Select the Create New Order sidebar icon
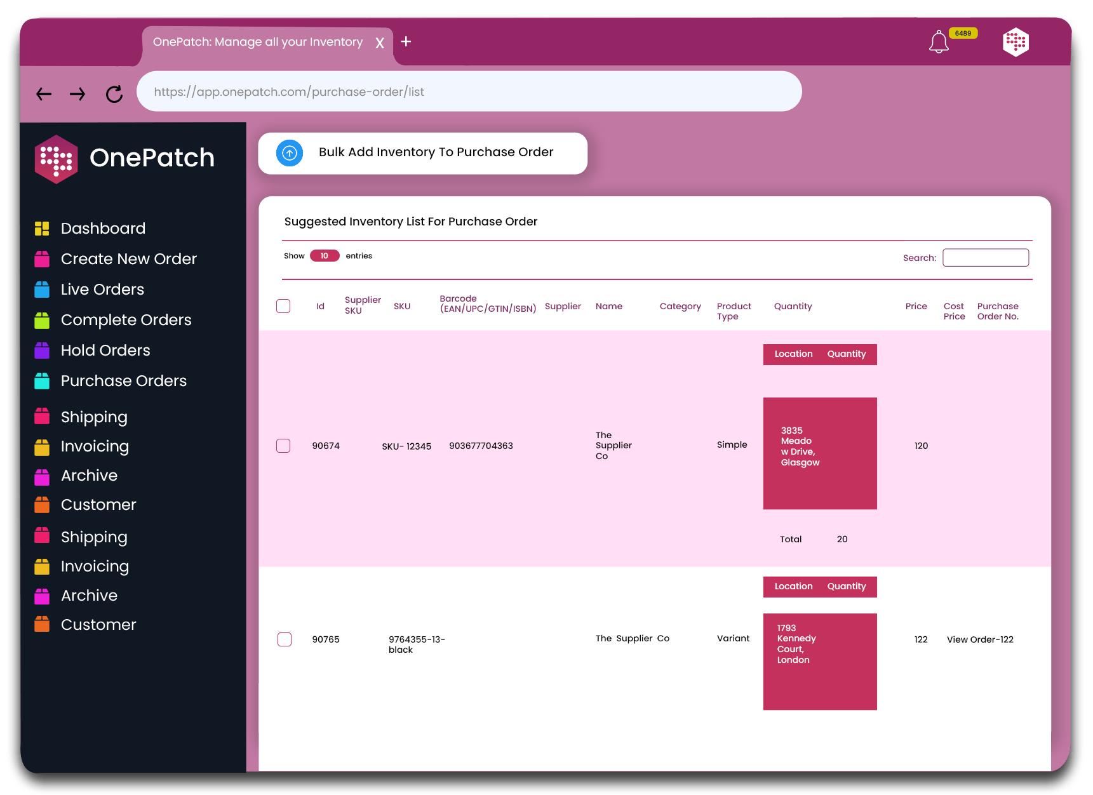Image resolution: width=1093 pixels, height=795 pixels. [41, 258]
